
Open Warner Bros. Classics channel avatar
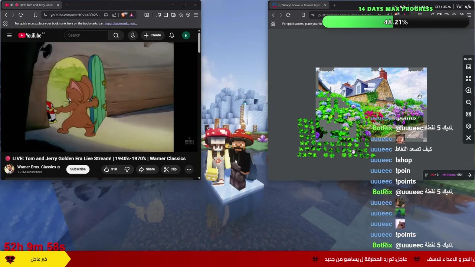(9, 169)
